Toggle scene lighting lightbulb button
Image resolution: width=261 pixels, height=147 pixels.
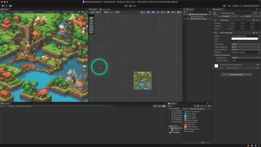click(153, 12)
